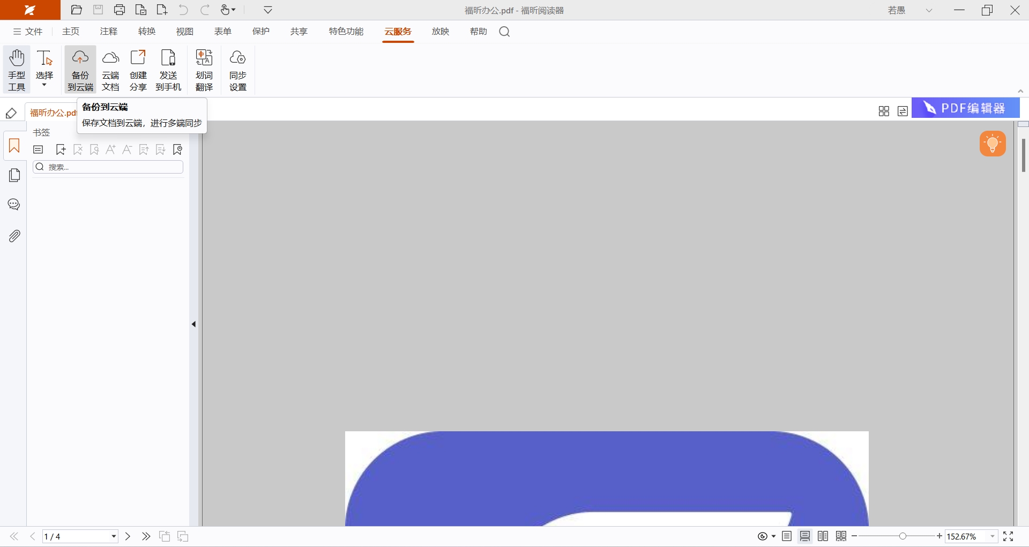Image resolution: width=1029 pixels, height=547 pixels.
Task: Open the Help (帮助) tab
Action: (479, 32)
